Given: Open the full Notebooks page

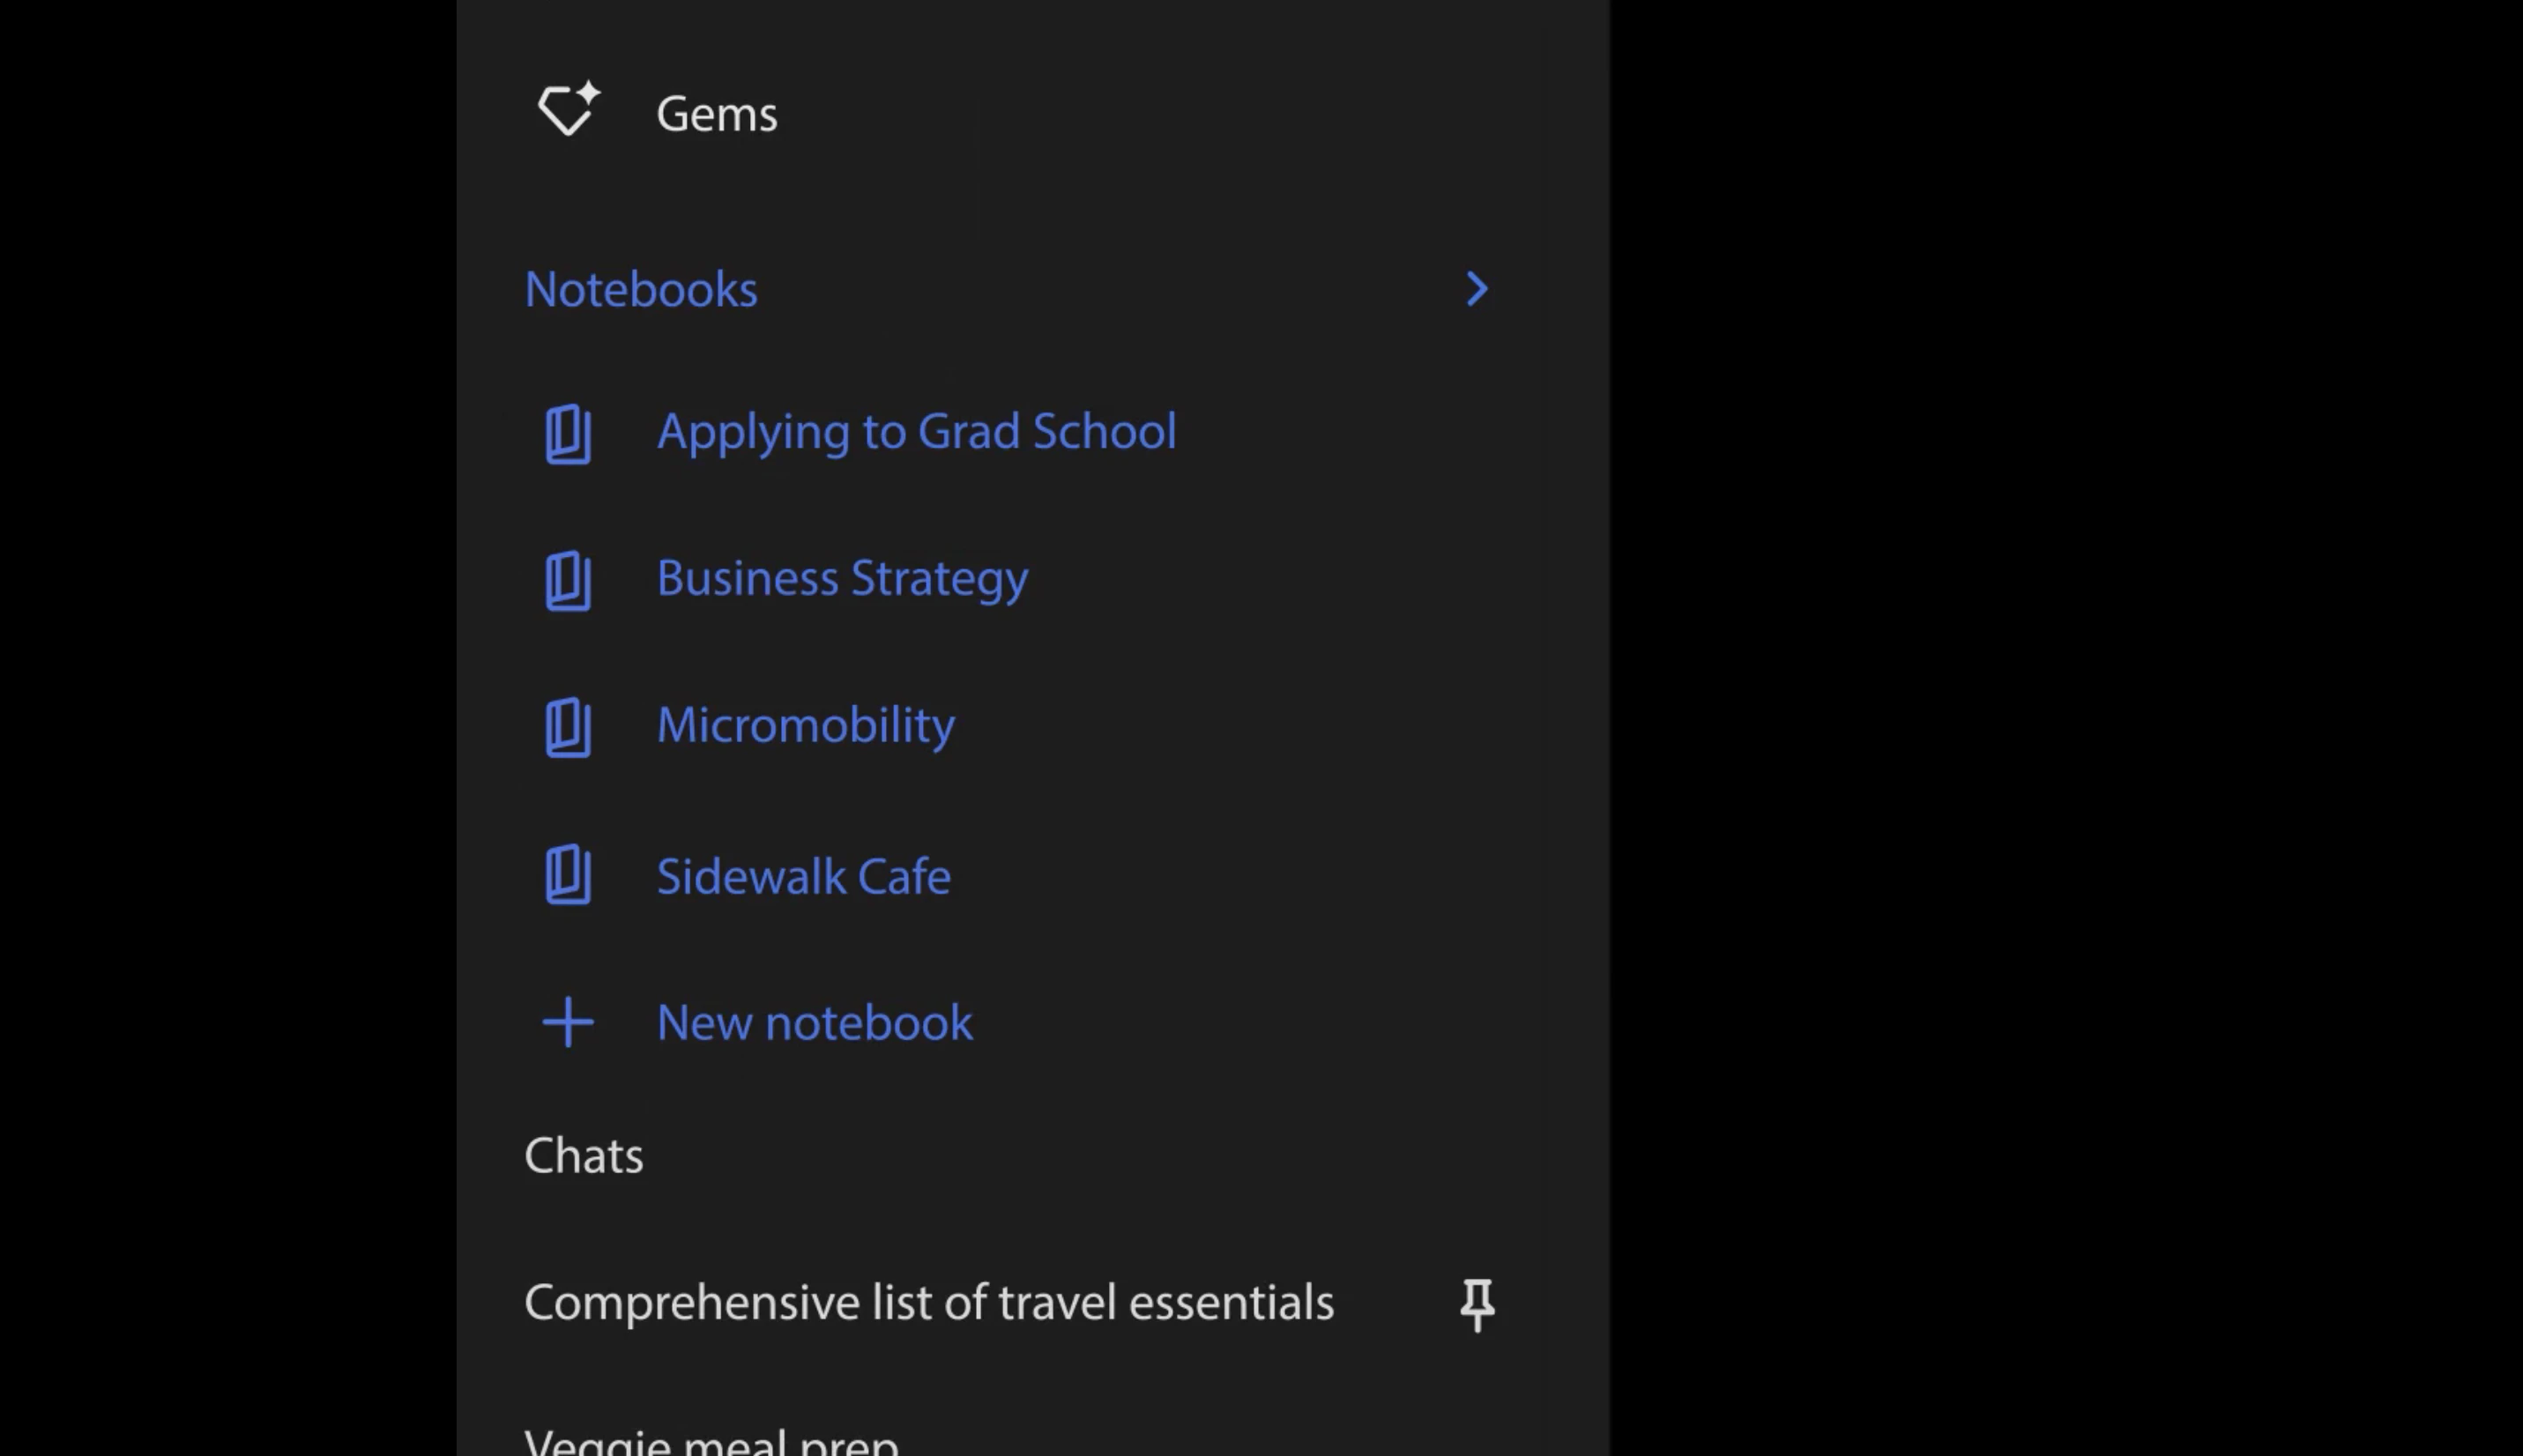Looking at the screenshot, I should tap(642, 289).
